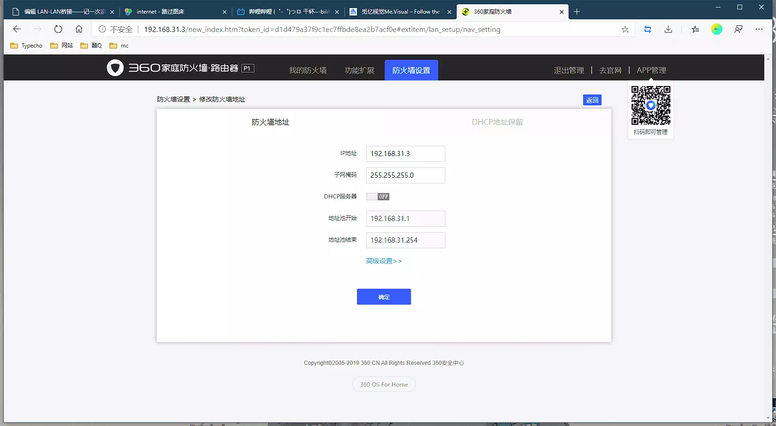Viewport: 776px width, 426px height.
Task: Click the IP地址 input field
Action: pyautogui.click(x=406, y=154)
